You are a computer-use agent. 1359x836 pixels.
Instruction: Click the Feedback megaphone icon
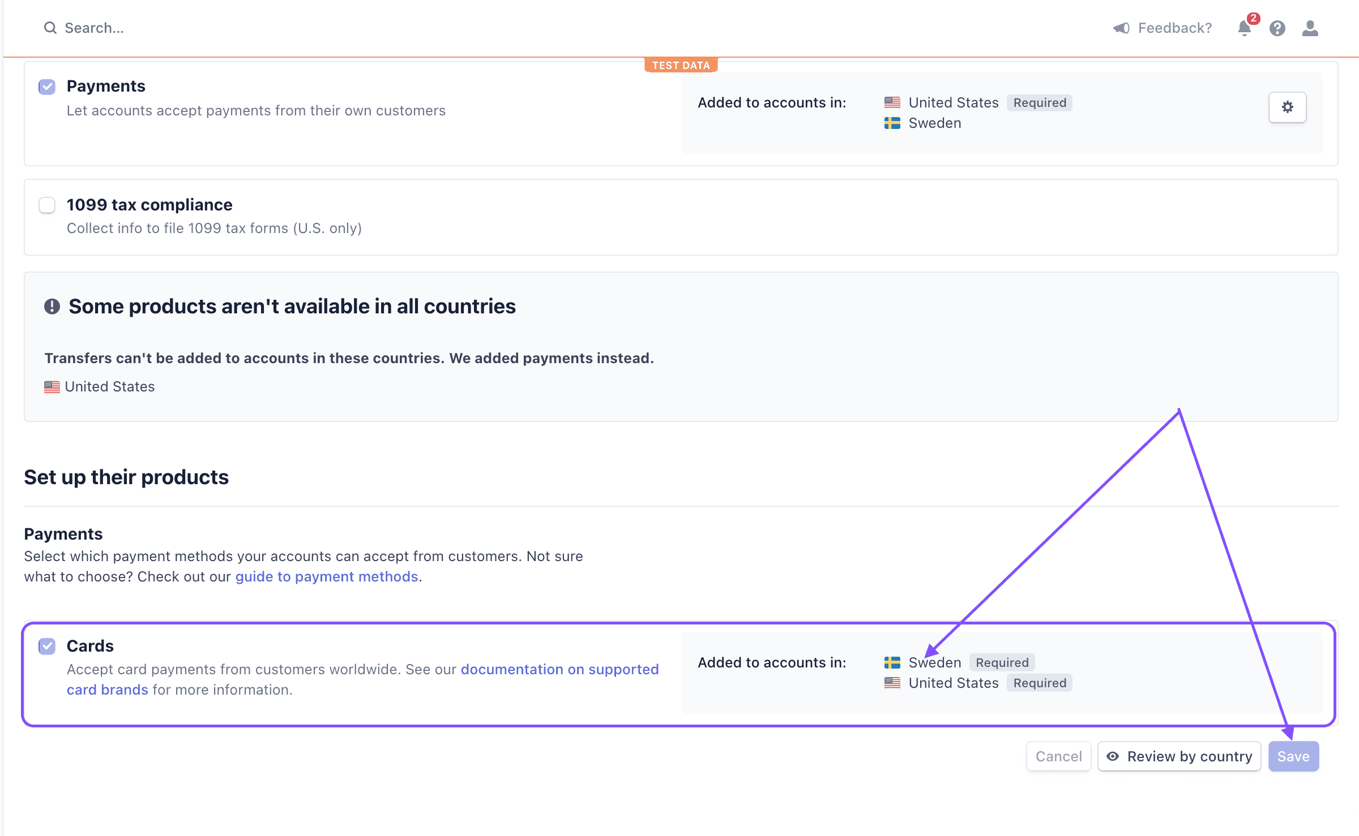click(x=1121, y=28)
